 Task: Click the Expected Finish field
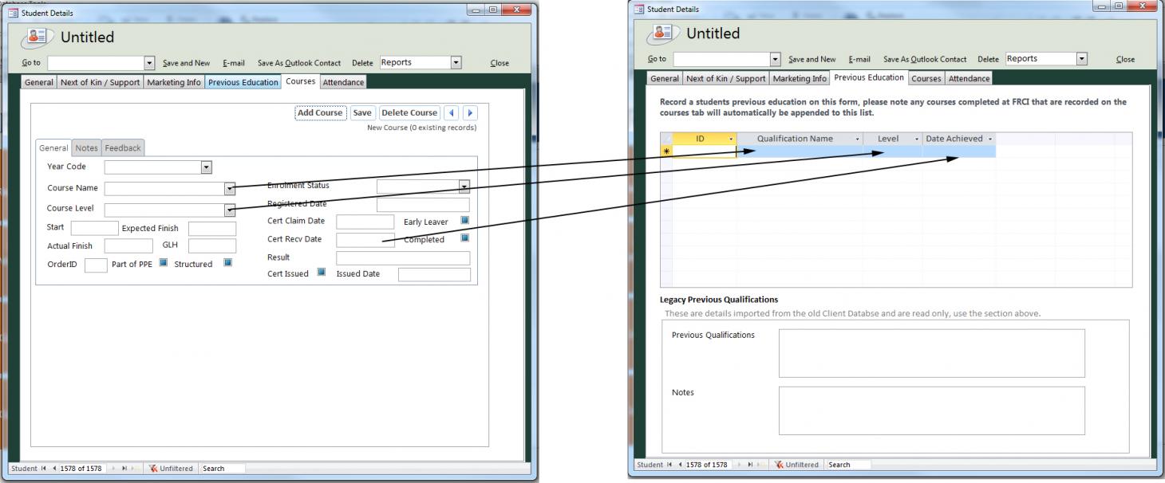point(212,229)
